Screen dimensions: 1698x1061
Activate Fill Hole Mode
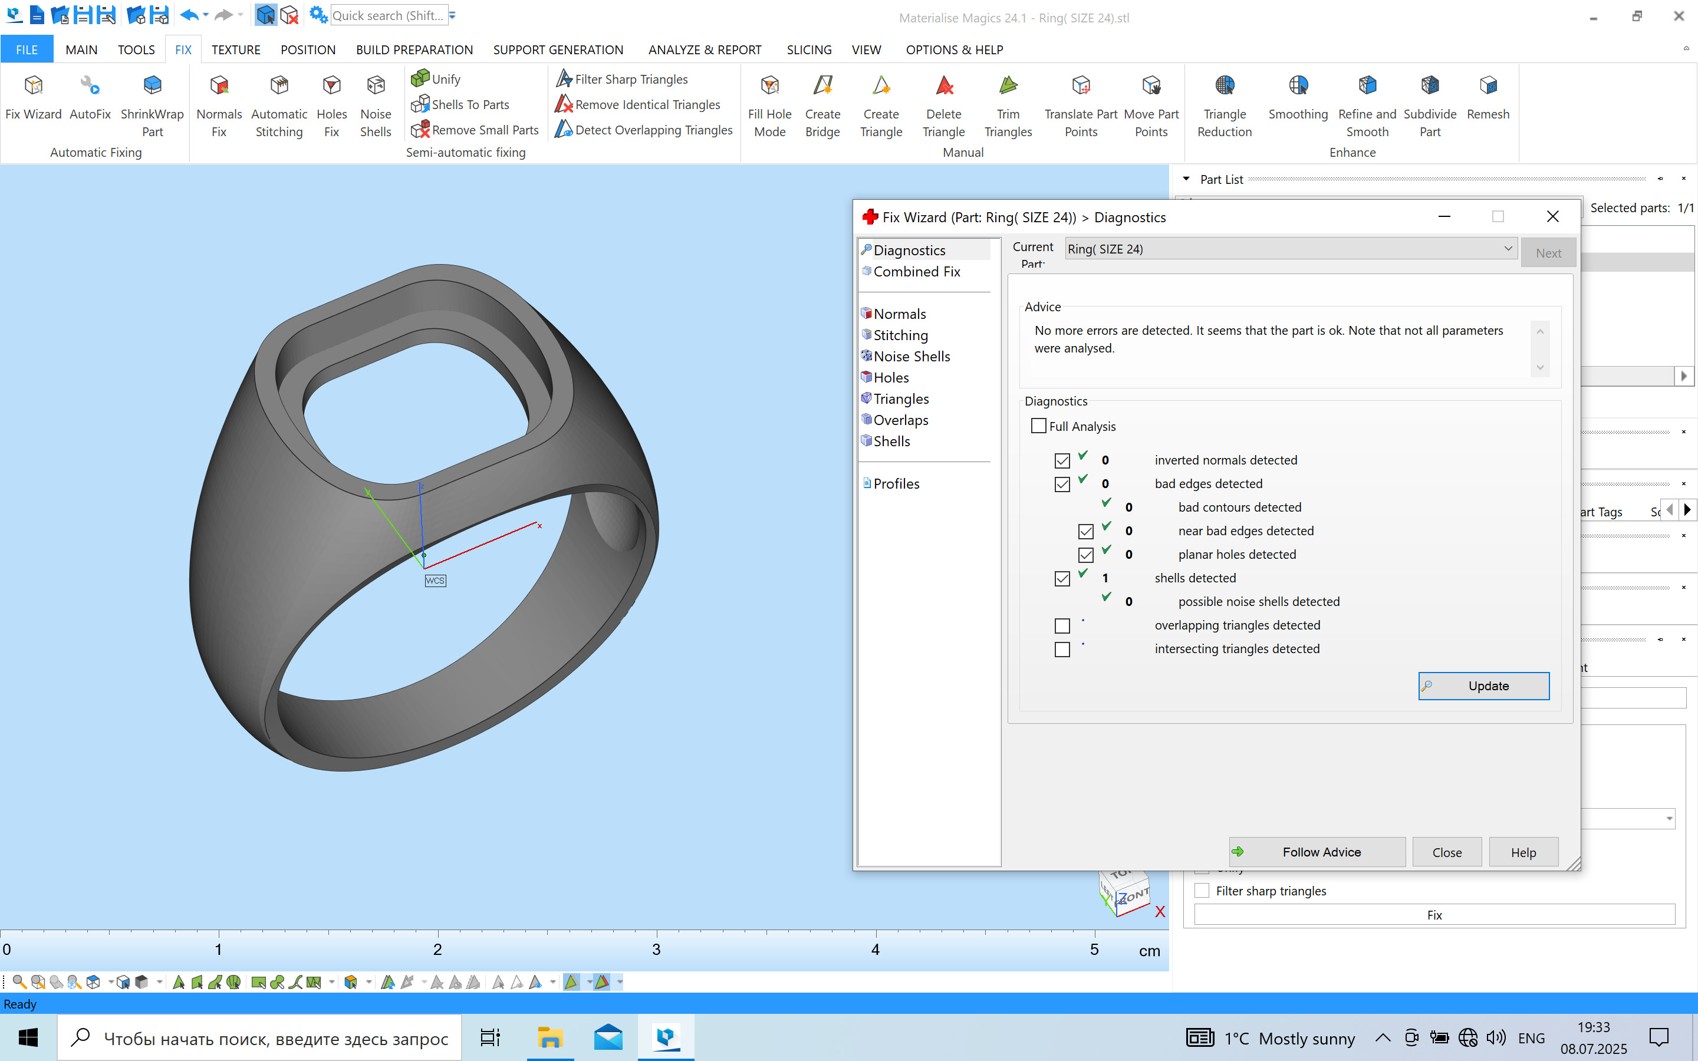click(x=769, y=106)
